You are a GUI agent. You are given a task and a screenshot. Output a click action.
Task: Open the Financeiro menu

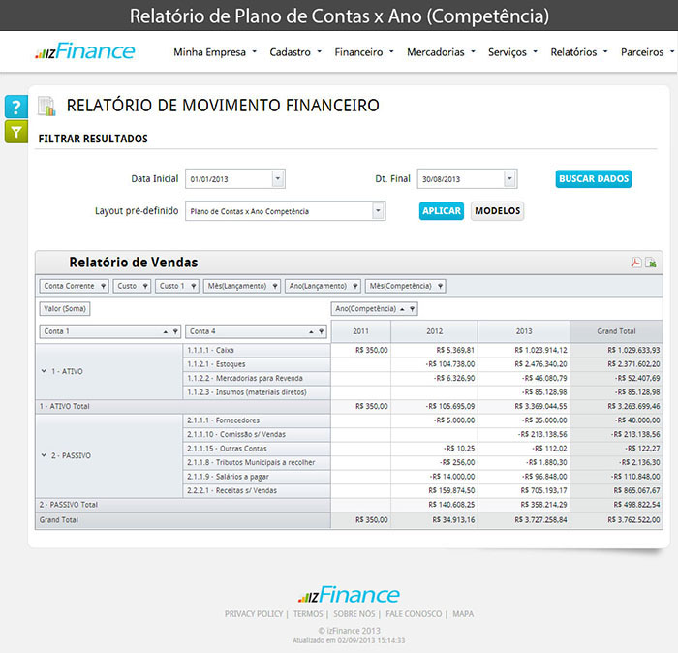[363, 52]
